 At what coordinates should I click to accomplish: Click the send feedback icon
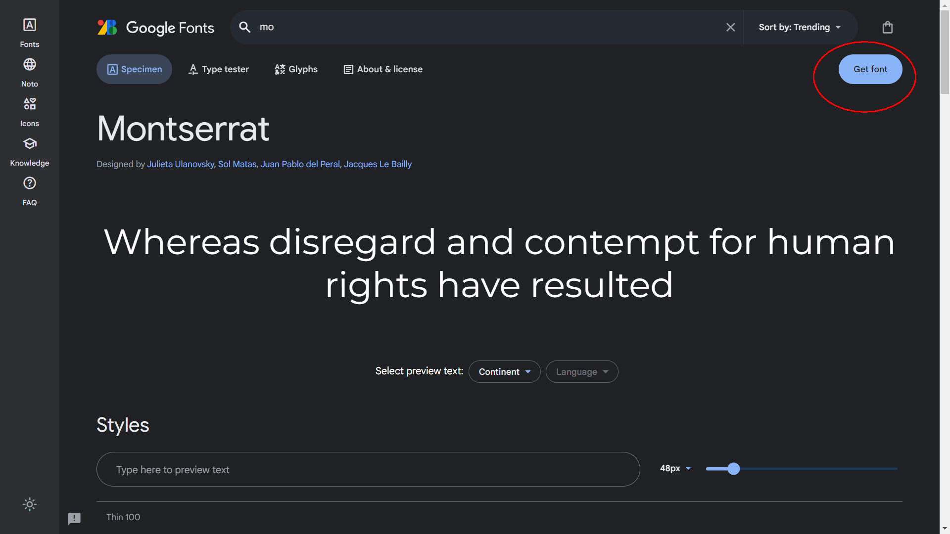(74, 518)
